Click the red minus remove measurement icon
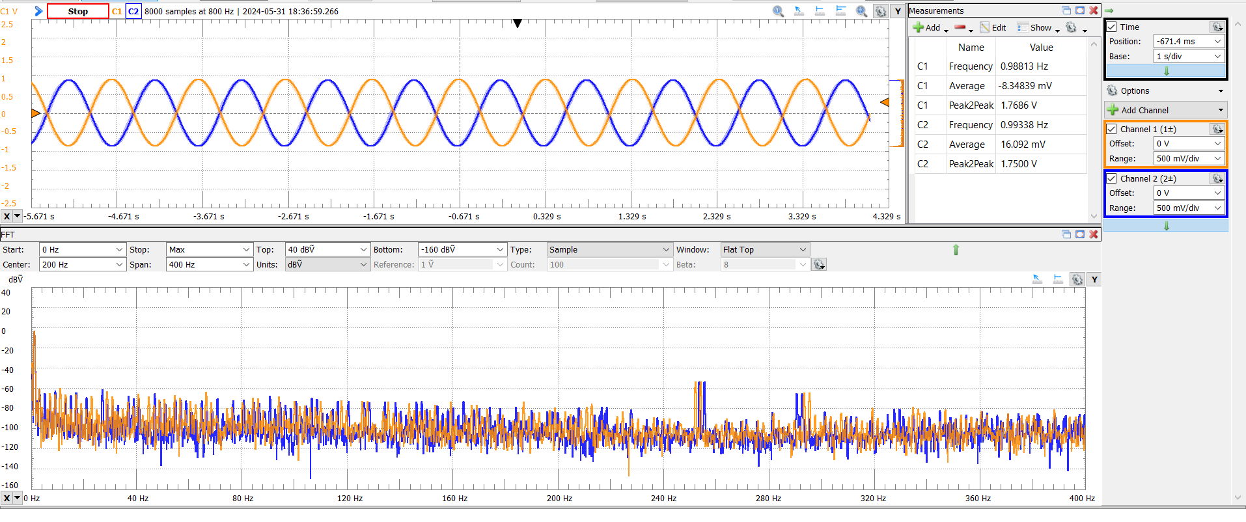This screenshot has width=1246, height=522. [x=960, y=27]
